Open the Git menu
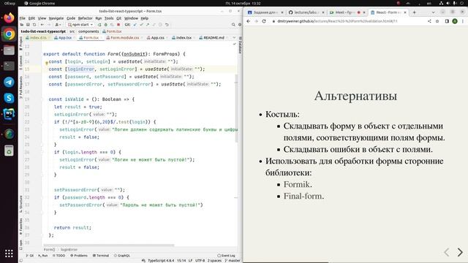 tap(118, 18)
